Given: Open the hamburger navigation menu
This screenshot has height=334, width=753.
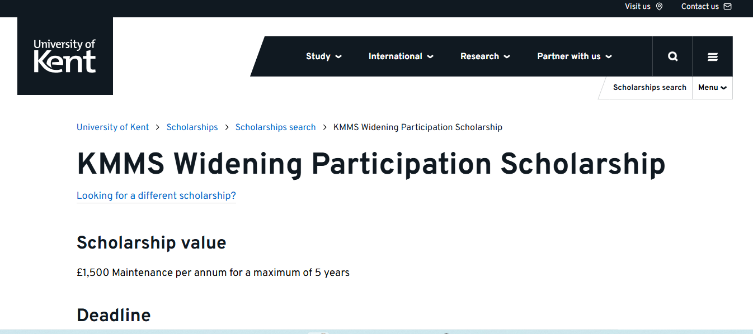Looking at the screenshot, I should [712, 56].
